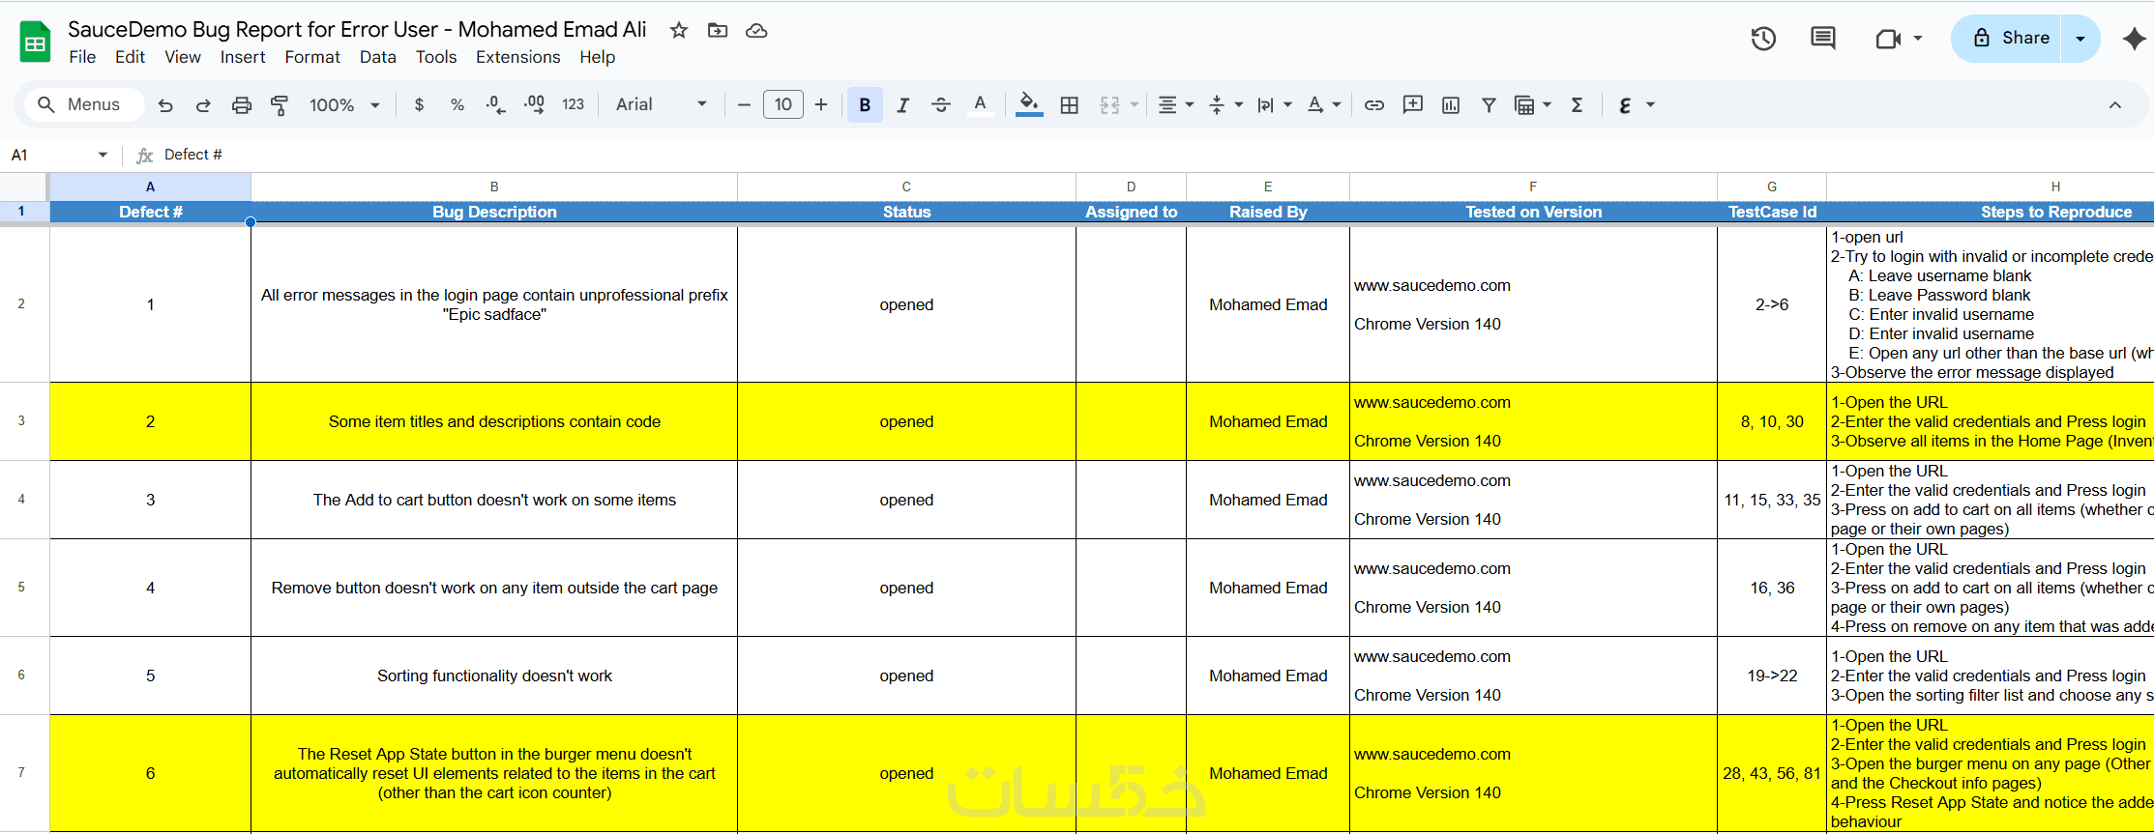
Task: Select TestCase Id cell "19->22"
Action: (1772, 676)
